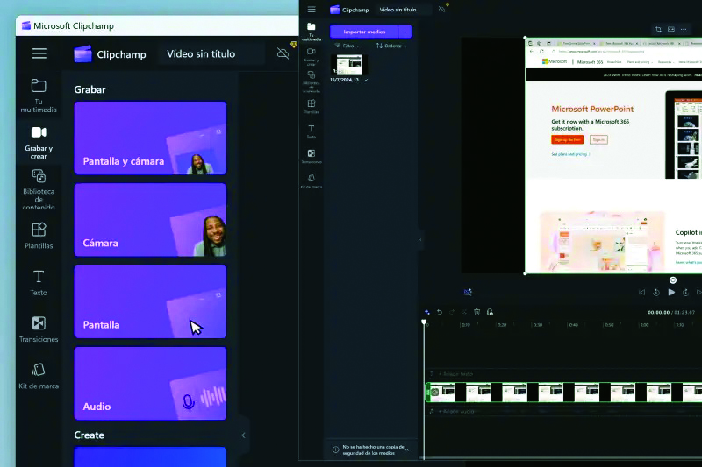The image size is (702, 467).
Task: Open 'Plantillas' in enlarged left sidebar
Action: [x=39, y=236]
